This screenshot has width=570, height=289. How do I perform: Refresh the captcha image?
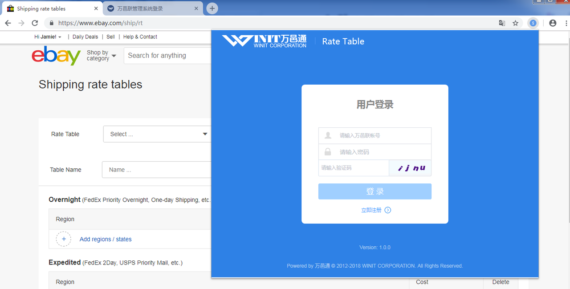pos(410,168)
